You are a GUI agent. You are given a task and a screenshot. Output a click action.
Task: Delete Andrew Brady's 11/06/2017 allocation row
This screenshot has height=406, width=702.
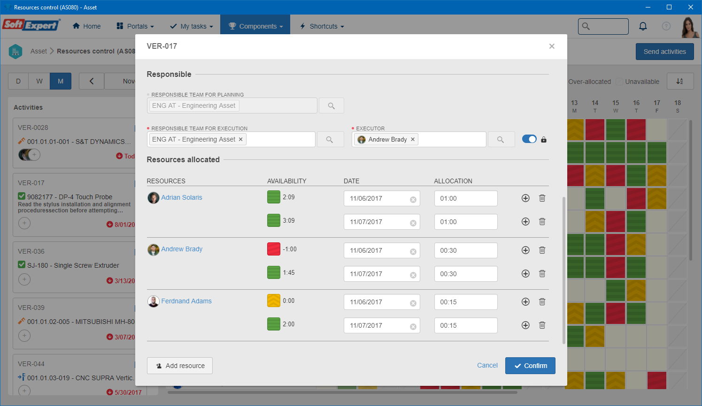pos(542,250)
